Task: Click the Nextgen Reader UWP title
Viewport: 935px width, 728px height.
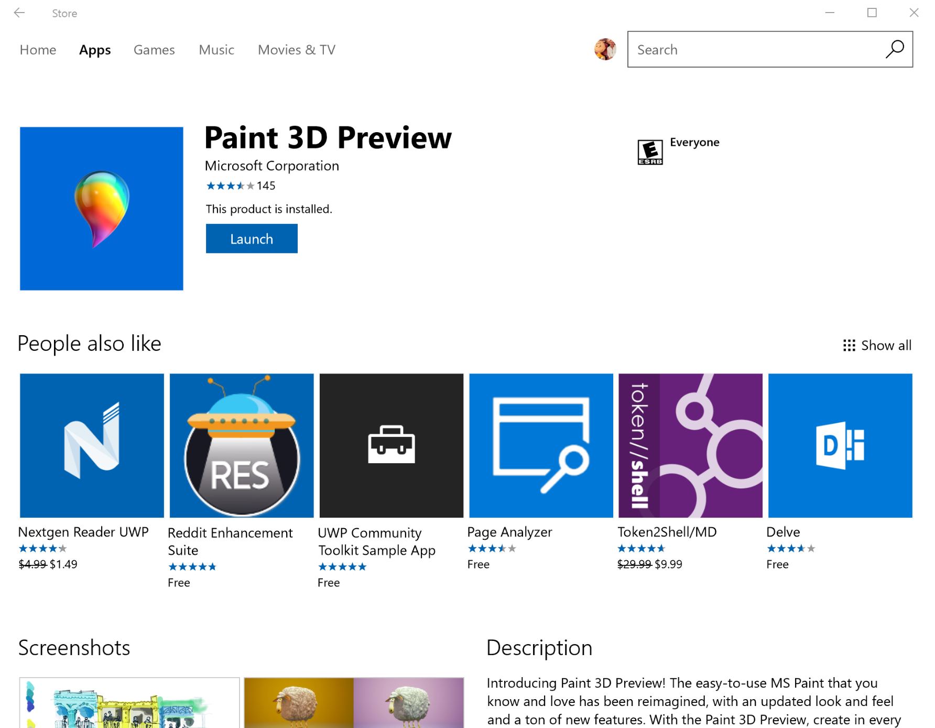Action: coord(84,532)
